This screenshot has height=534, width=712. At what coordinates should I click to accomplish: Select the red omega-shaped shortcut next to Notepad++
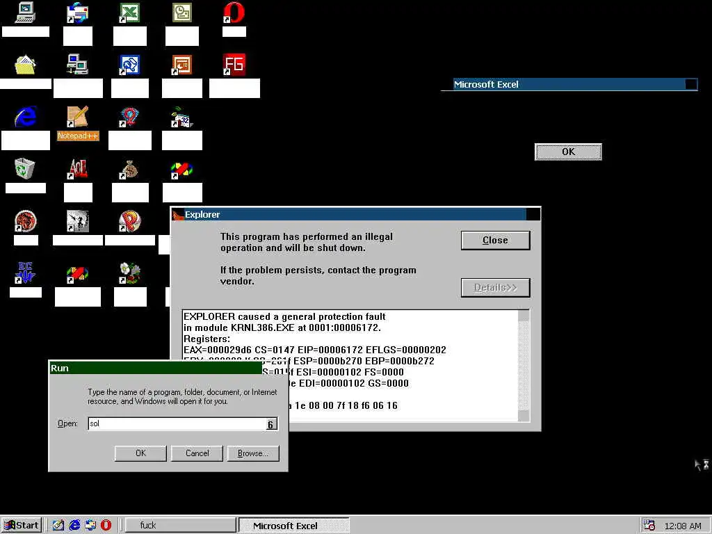[x=129, y=117]
